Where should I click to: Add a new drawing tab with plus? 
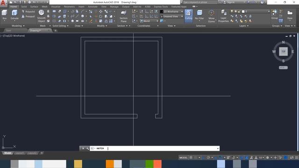[x=55, y=30]
